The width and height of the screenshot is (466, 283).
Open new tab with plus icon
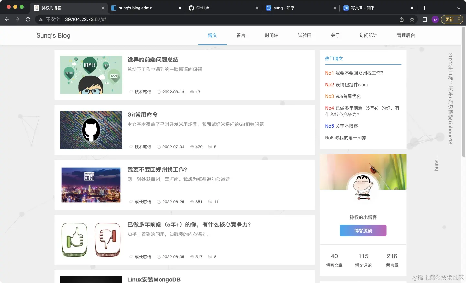click(x=424, y=8)
